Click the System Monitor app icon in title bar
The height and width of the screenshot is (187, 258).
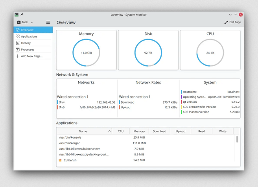(x=17, y=15)
